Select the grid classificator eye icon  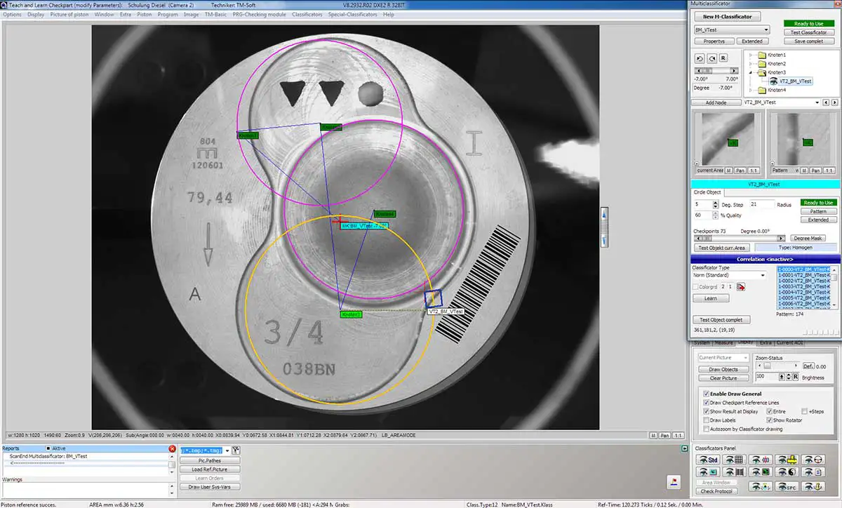coord(734,460)
